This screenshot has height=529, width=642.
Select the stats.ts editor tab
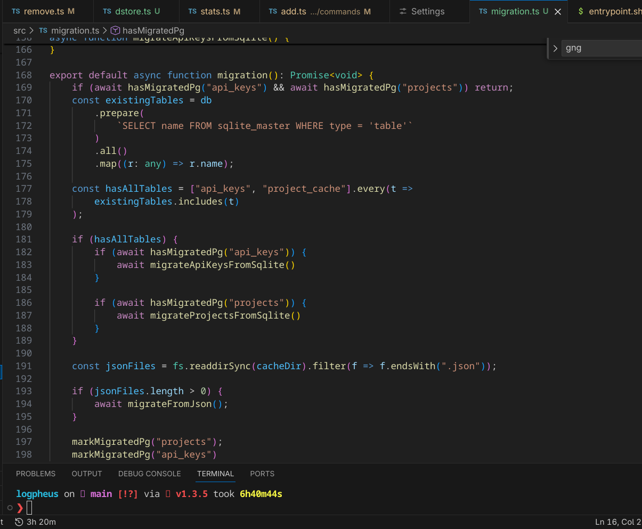[215, 11]
